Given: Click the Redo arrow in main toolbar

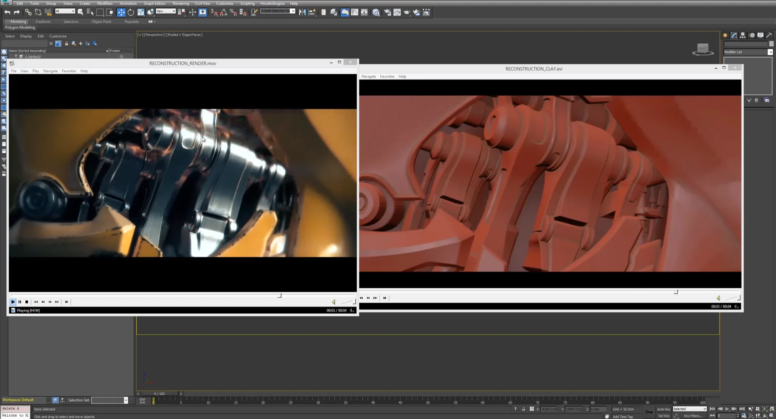Looking at the screenshot, I should tap(17, 13).
